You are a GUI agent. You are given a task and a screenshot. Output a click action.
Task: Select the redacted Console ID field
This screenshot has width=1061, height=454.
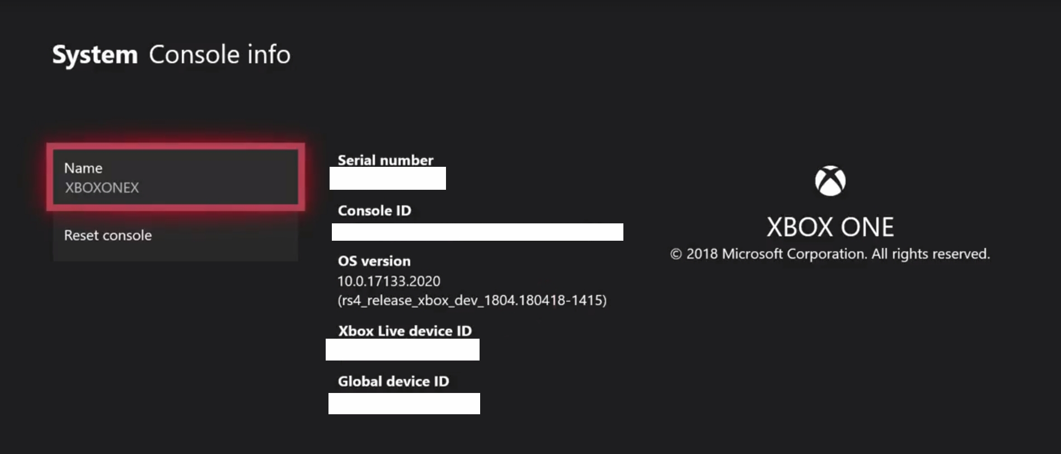coord(477,232)
